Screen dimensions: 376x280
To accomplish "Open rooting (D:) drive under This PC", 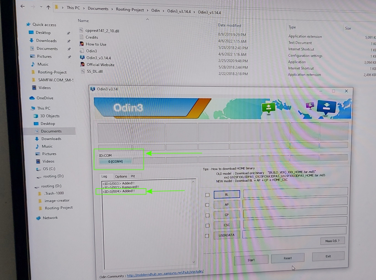I will click(x=53, y=176).
